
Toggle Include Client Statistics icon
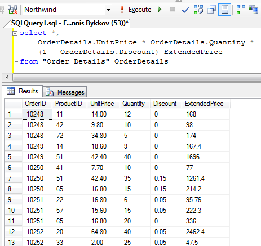point(254,10)
